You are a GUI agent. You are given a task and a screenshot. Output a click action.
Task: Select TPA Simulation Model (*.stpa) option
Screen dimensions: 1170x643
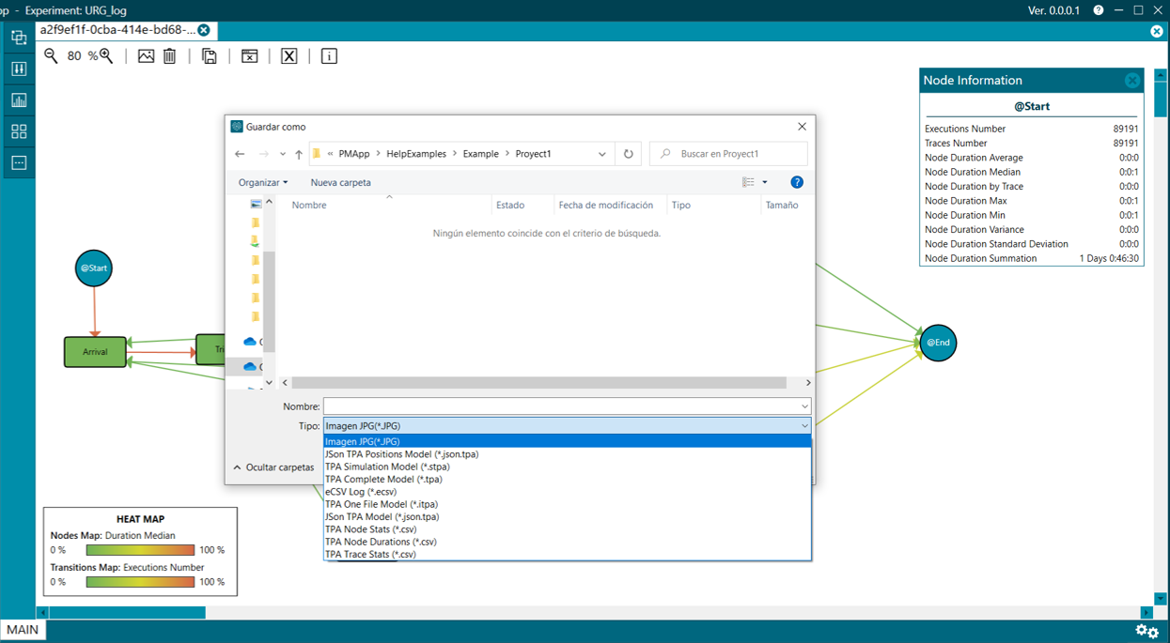567,467
